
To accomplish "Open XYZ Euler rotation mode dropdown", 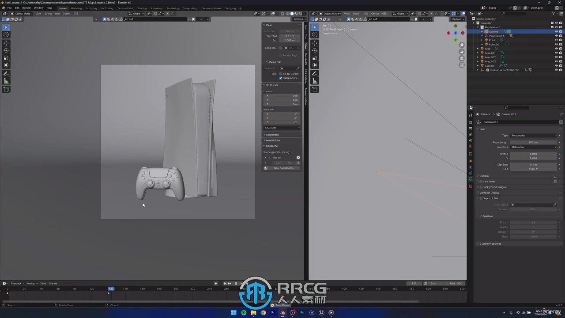I will point(282,128).
